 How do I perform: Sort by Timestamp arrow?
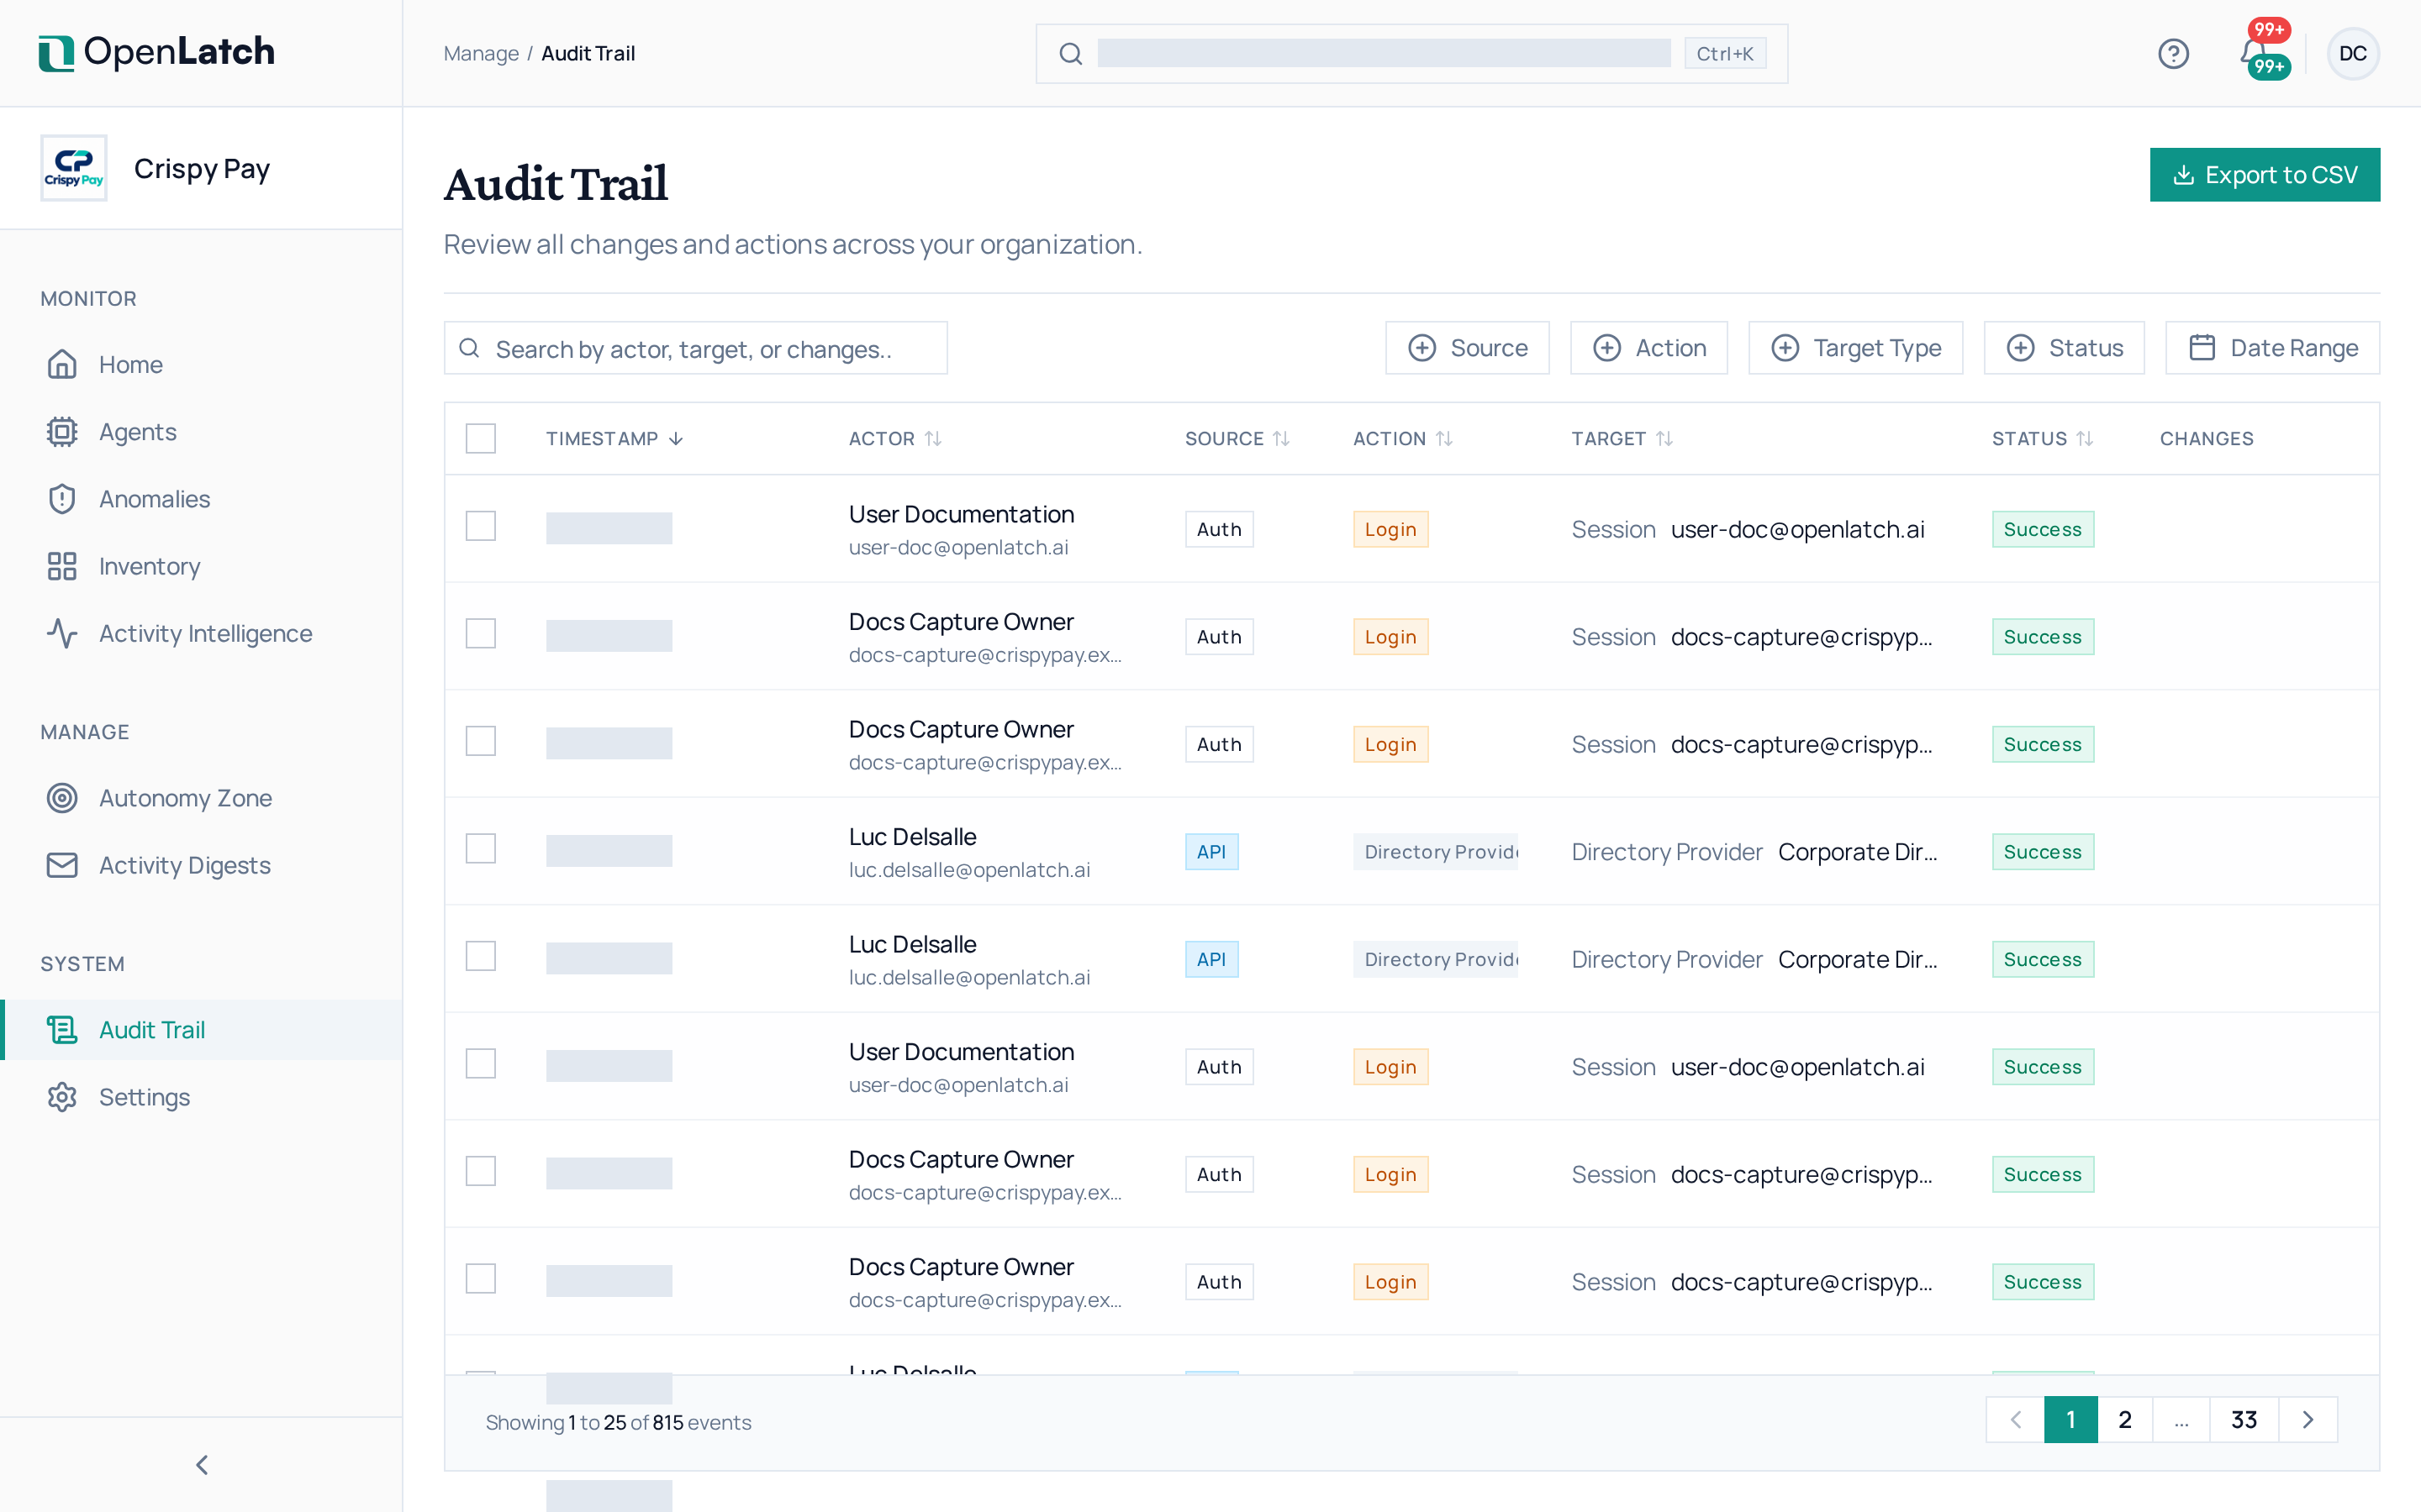click(676, 438)
